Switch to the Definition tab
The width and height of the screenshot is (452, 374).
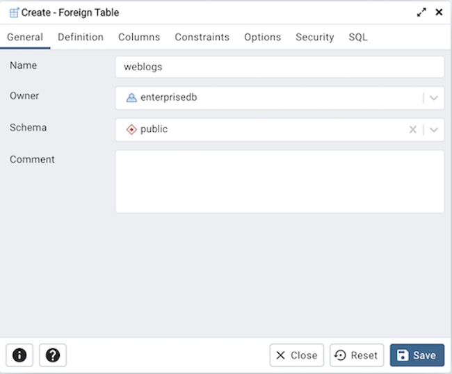pyautogui.click(x=81, y=38)
